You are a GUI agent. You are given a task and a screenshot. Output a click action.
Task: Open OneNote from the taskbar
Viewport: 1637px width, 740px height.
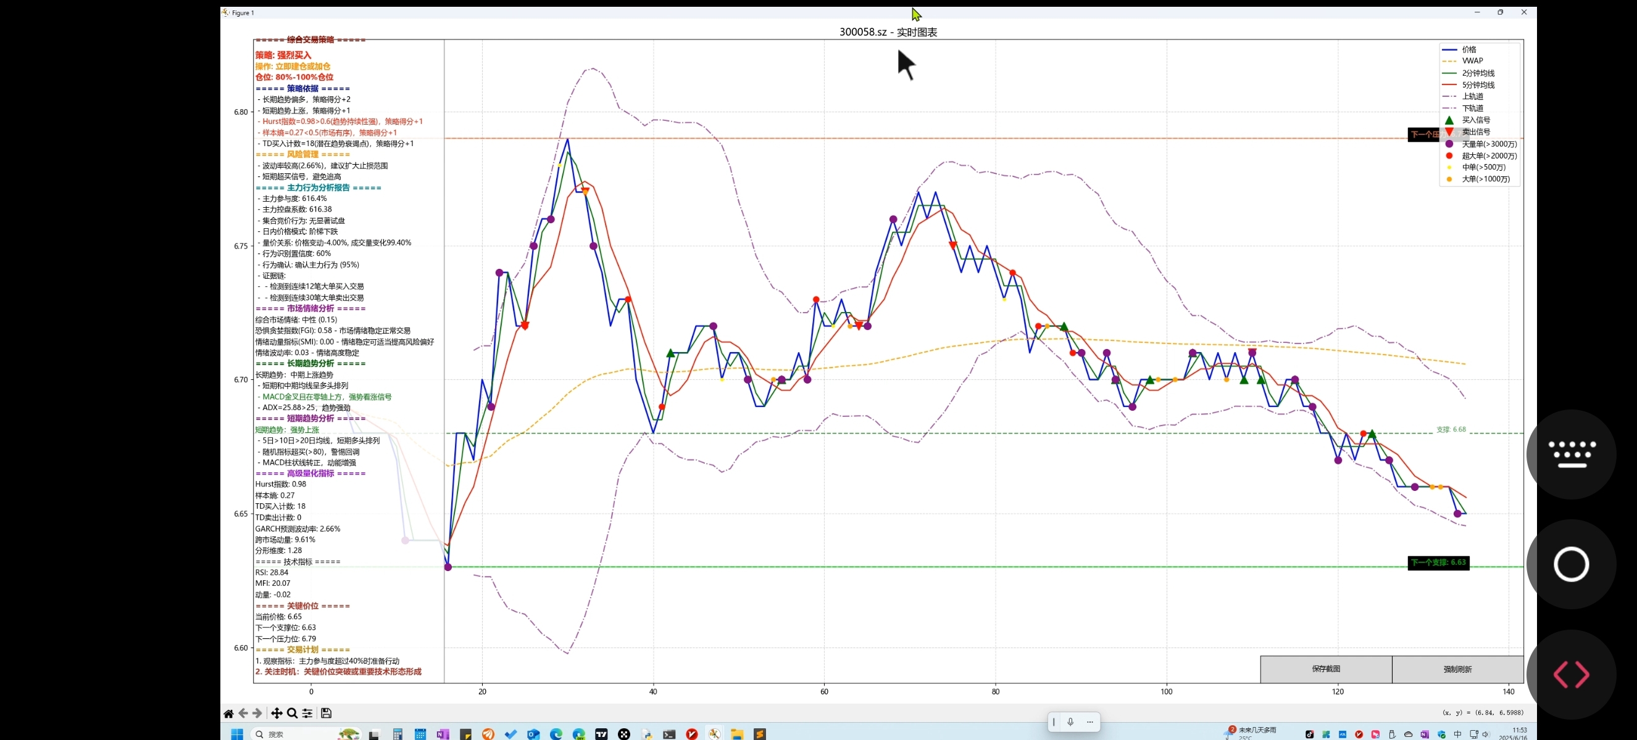(443, 734)
